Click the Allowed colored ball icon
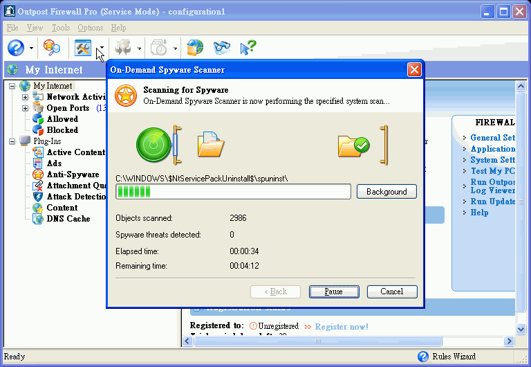 38,119
